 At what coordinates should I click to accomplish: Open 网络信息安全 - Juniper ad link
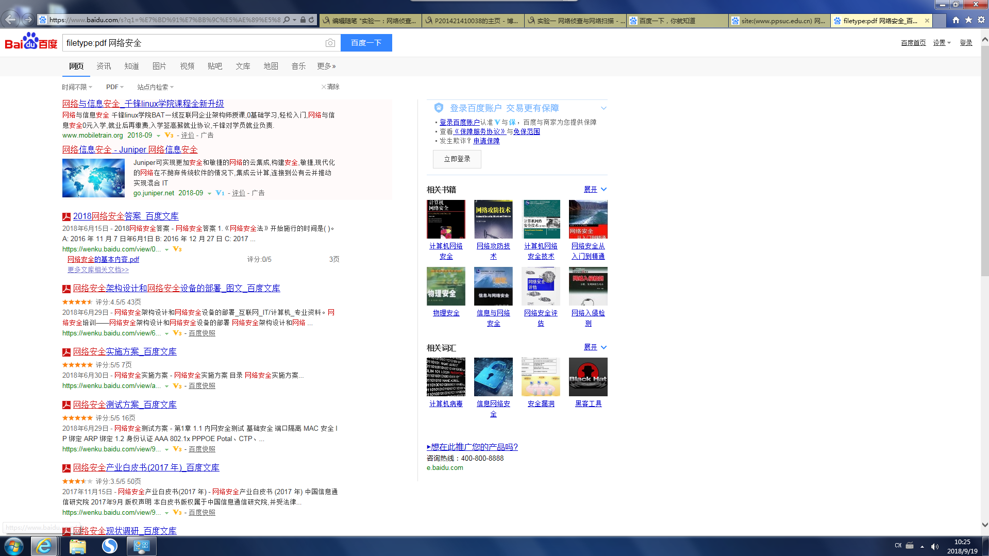tap(130, 149)
